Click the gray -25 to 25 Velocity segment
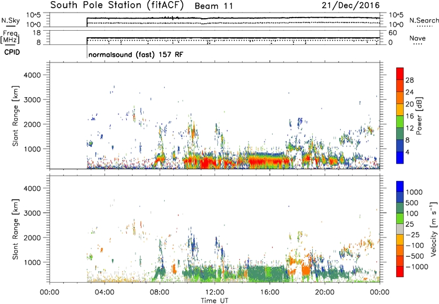439x304 pixels. 400,229
